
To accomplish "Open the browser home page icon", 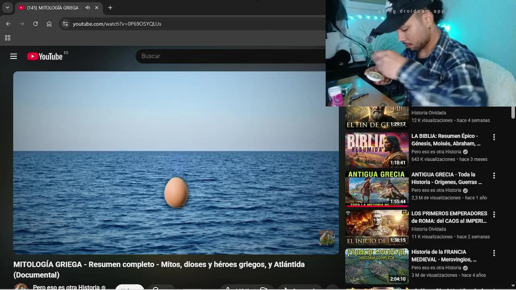I will click(x=49, y=24).
